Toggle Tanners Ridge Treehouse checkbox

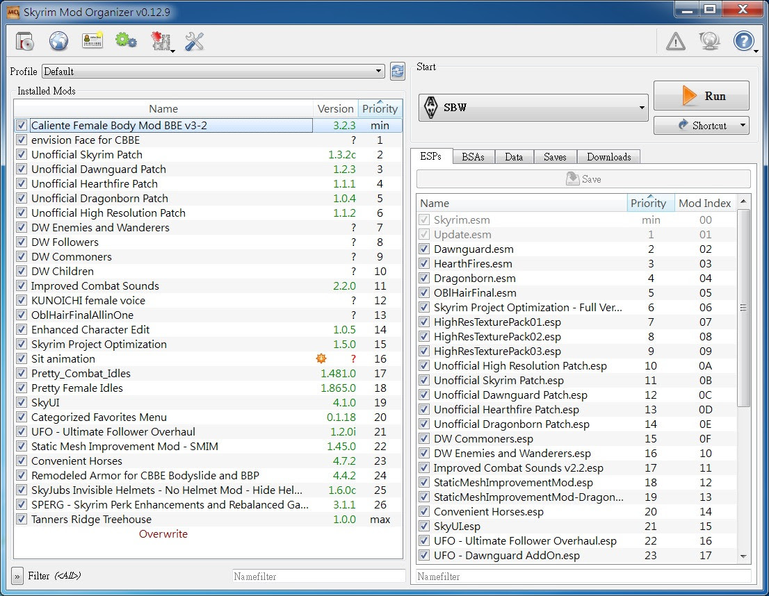[x=22, y=519]
